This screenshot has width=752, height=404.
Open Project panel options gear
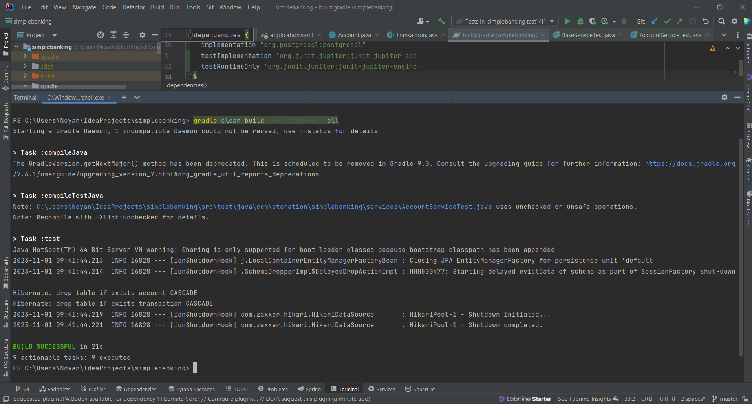[142, 35]
